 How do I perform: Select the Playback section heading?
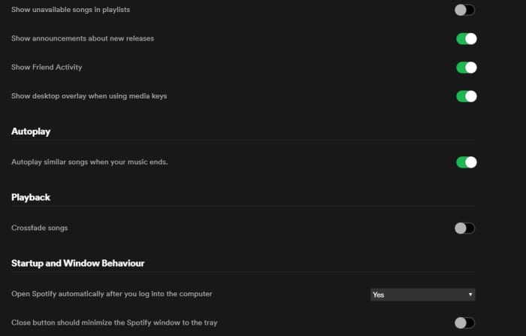(x=31, y=197)
